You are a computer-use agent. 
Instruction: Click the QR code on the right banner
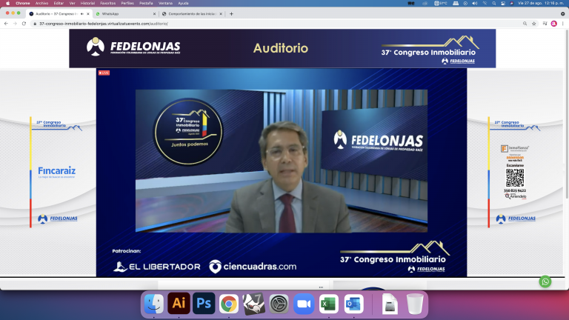(x=515, y=178)
